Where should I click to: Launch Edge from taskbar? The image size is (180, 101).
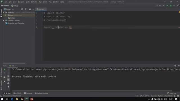point(12,99)
